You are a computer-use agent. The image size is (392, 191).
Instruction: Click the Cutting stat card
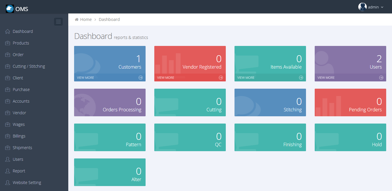[x=190, y=102]
